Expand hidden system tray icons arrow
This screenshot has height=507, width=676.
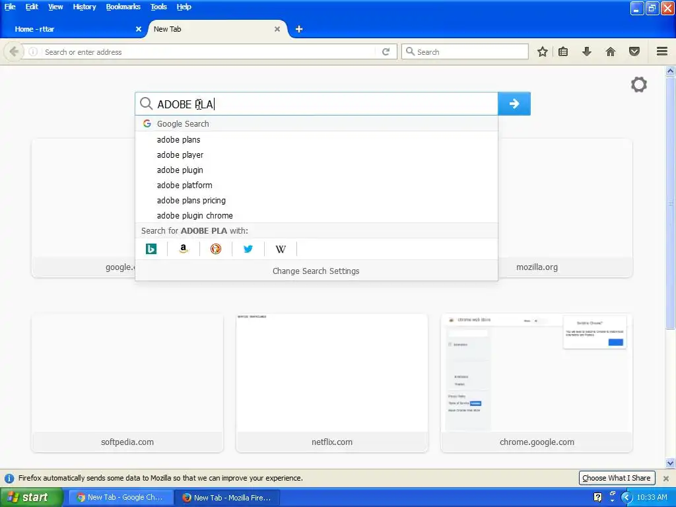pyautogui.click(x=626, y=497)
